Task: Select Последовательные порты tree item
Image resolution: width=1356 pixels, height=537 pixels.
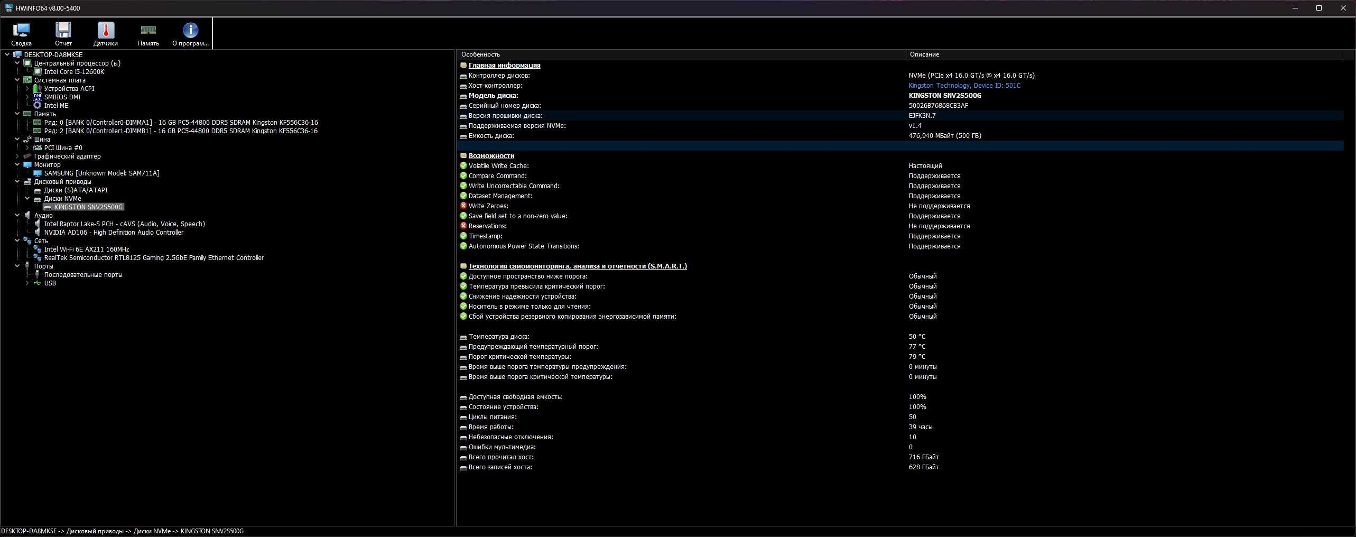Action: coord(83,274)
